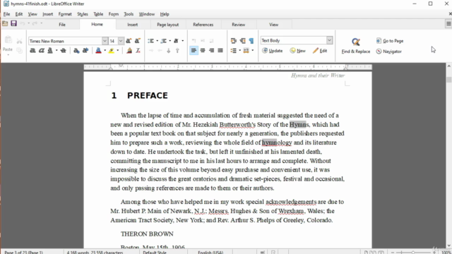The height and width of the screenshot is (254, 452).
Task: Click the Italic formatting icon
Action: (x=42, y=51)
